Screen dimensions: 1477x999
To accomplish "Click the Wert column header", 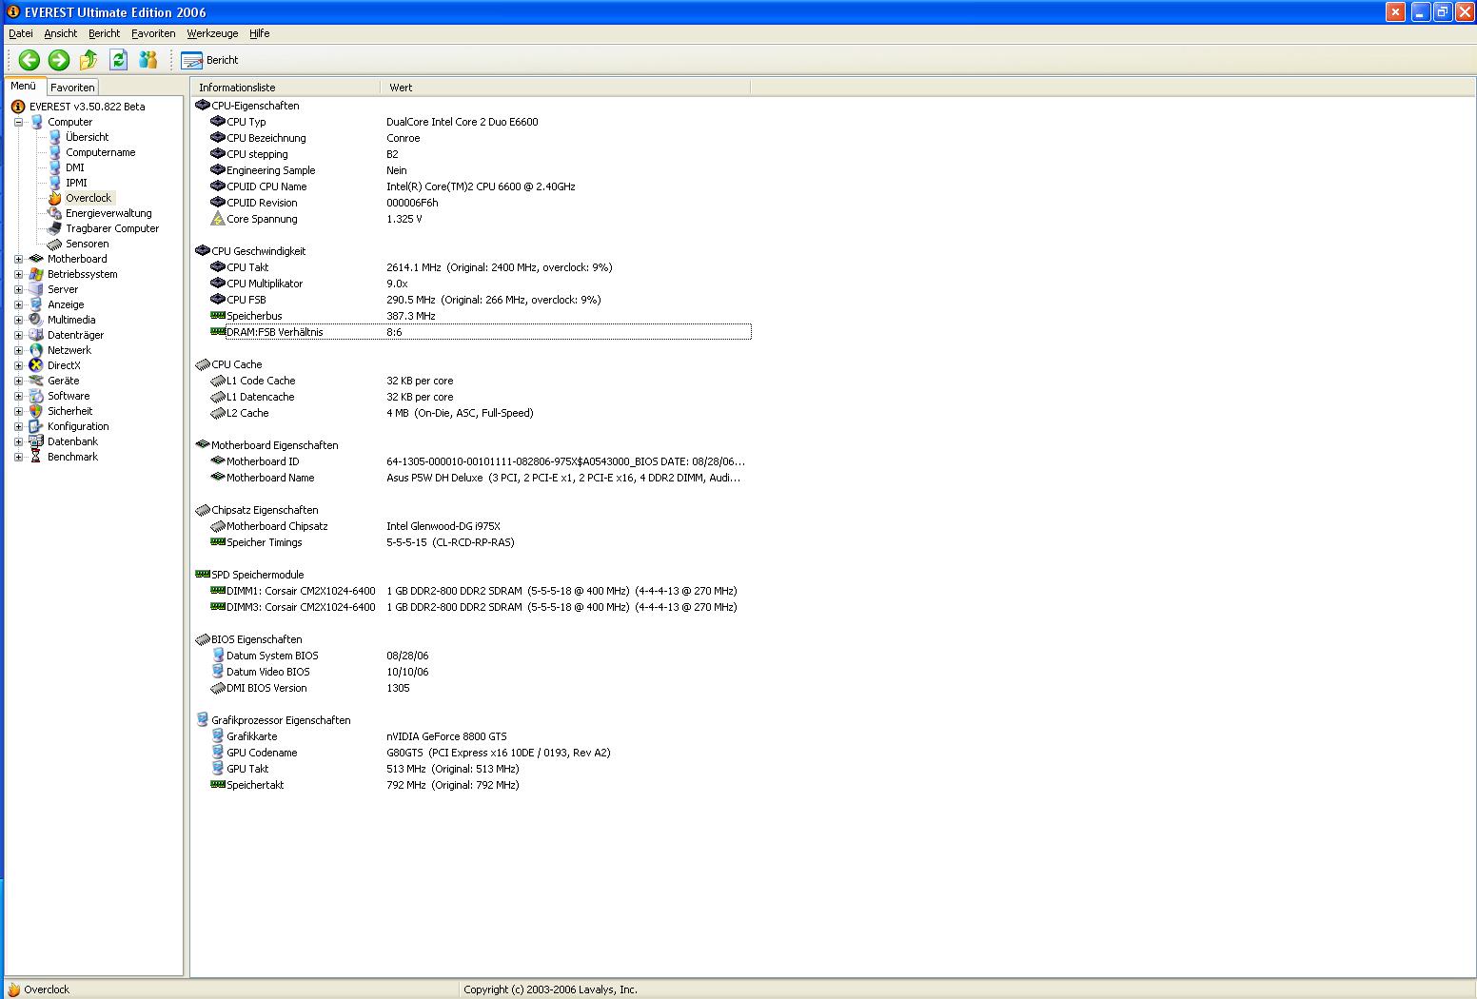I will (565, 88).
